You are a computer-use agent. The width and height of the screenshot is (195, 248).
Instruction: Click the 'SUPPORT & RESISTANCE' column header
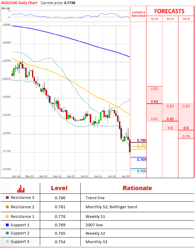click(139, 14)
